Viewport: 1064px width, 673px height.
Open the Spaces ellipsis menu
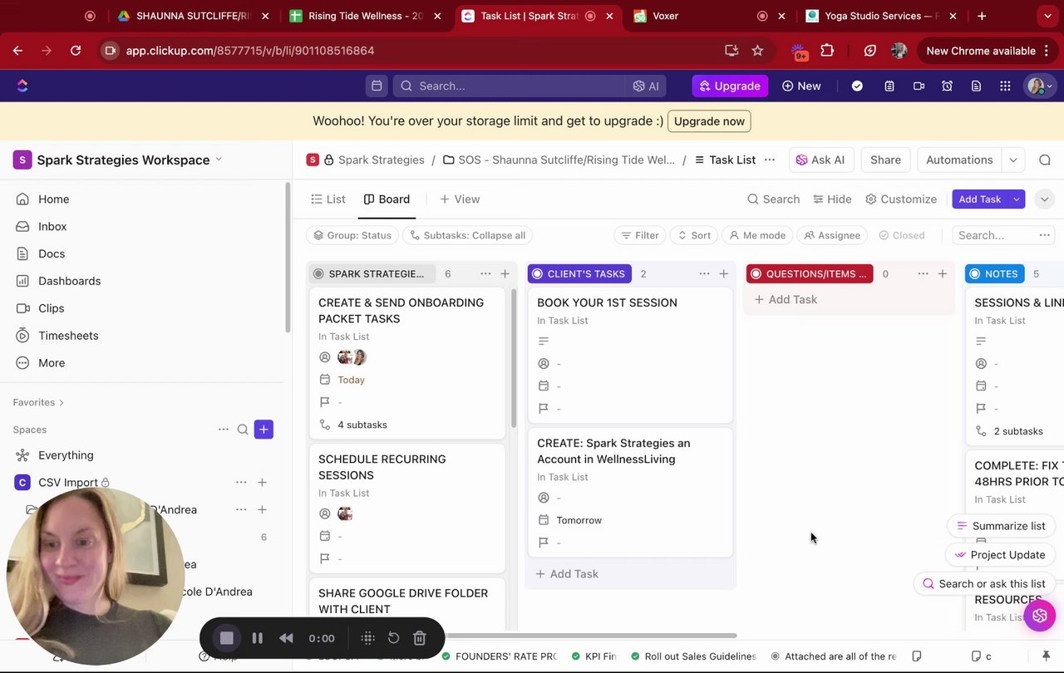click(x=223, y=430)
